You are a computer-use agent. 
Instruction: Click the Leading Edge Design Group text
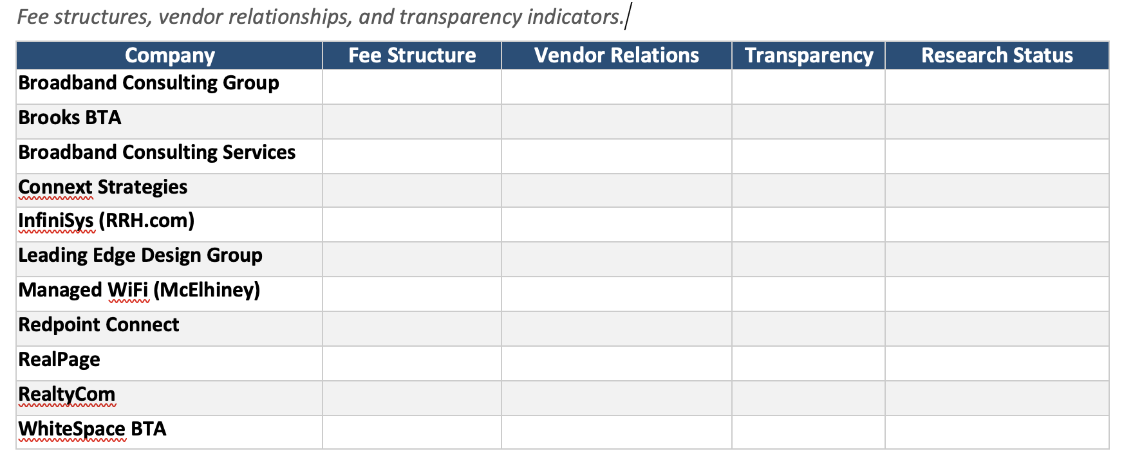(140, 255)
